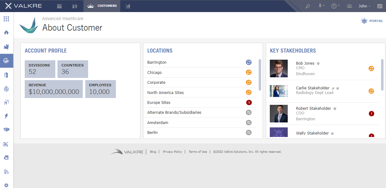This screenshot has width=386, height=188.
Task: Click Carlie Stakeholder orange sync status icon
Action: pos(371,91)
